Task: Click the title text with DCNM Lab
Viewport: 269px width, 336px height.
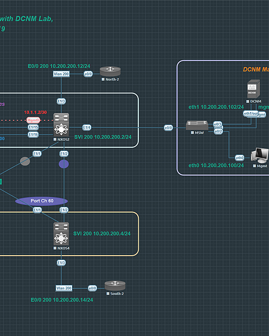Action: [26, 19]
